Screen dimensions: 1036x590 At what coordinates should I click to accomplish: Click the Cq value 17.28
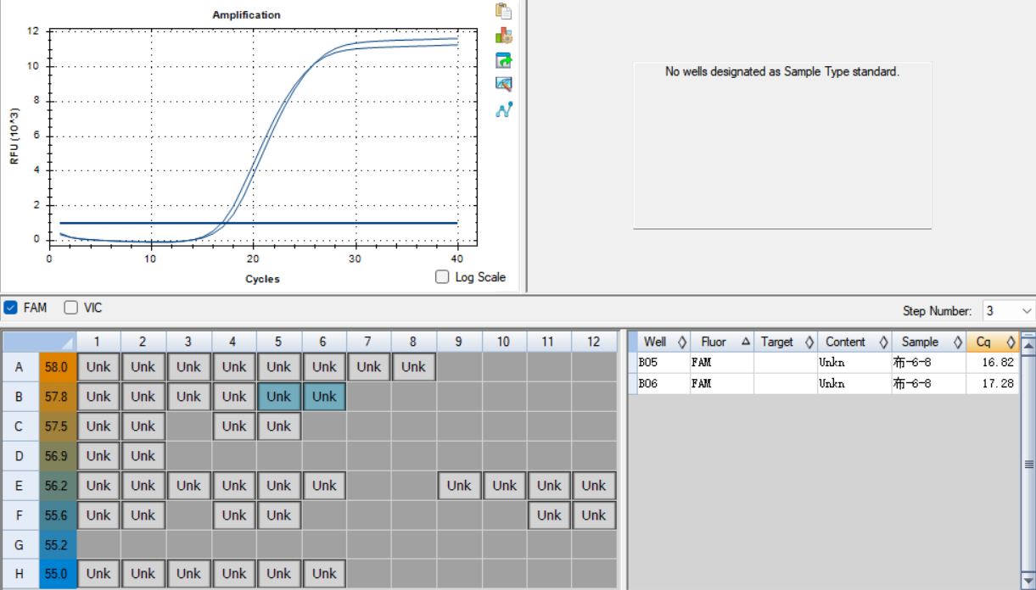[x=999, y=384]
